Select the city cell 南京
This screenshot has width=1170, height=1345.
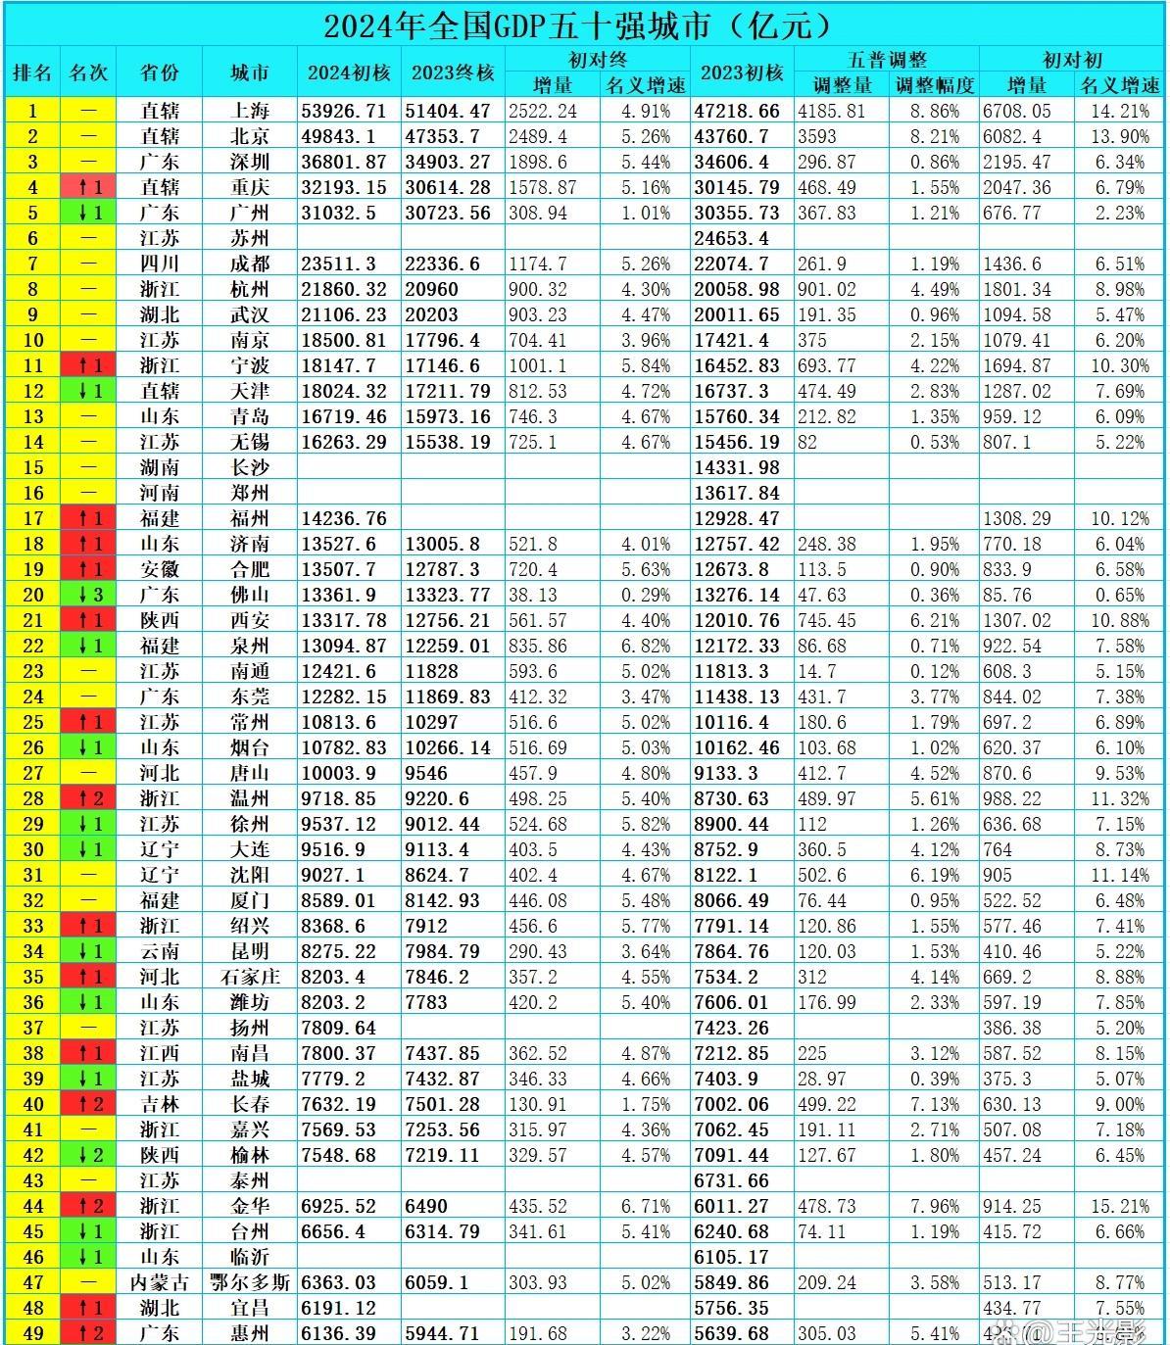(x=250, y=340)
